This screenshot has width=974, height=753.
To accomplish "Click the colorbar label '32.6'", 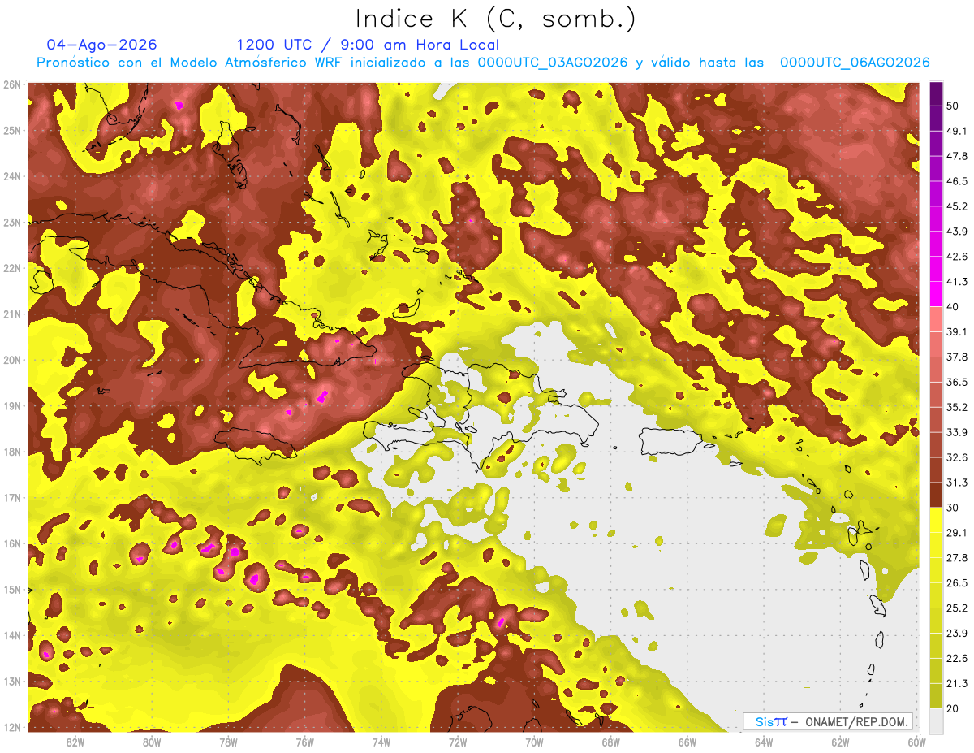I will [957, 457].
